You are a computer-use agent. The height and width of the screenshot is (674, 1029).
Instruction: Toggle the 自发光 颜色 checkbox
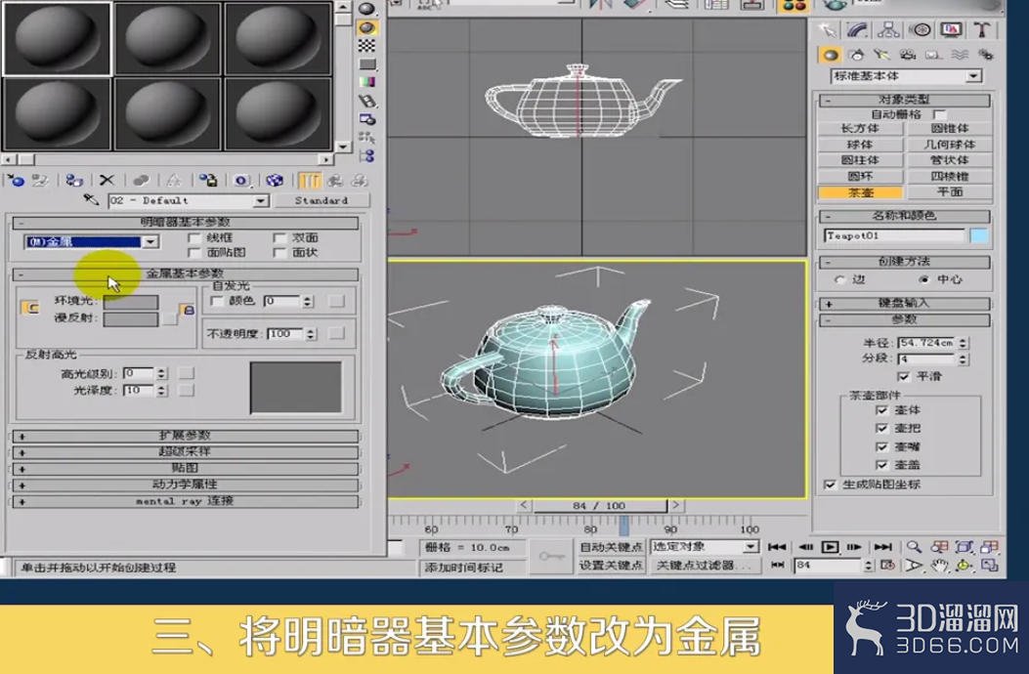(x=217, y=301)
